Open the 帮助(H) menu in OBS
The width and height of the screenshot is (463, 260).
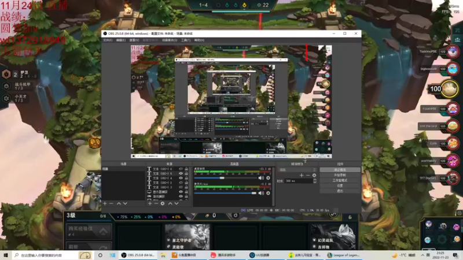coord(199,40)
